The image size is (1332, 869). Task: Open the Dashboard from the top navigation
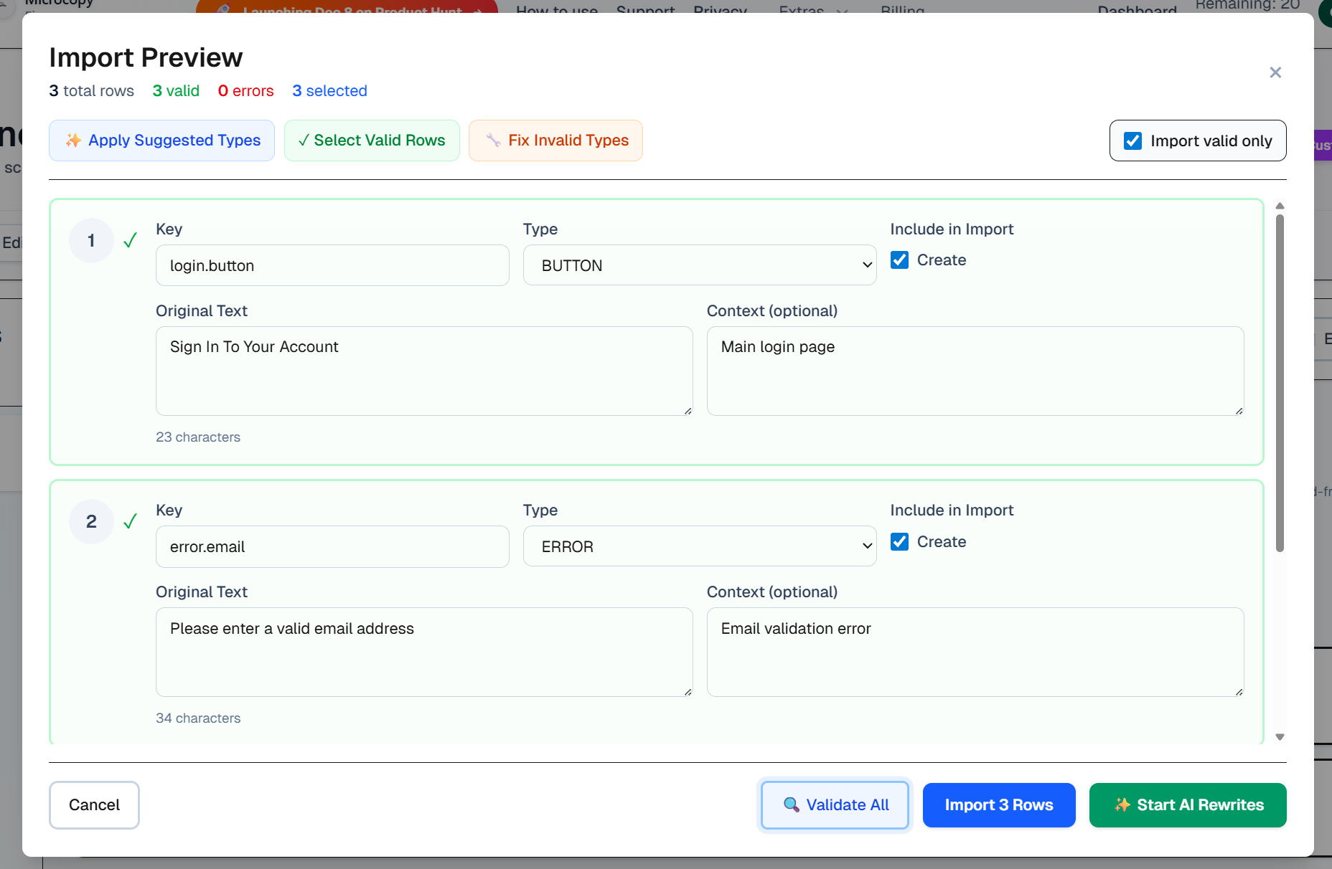tap(1136, 11)
